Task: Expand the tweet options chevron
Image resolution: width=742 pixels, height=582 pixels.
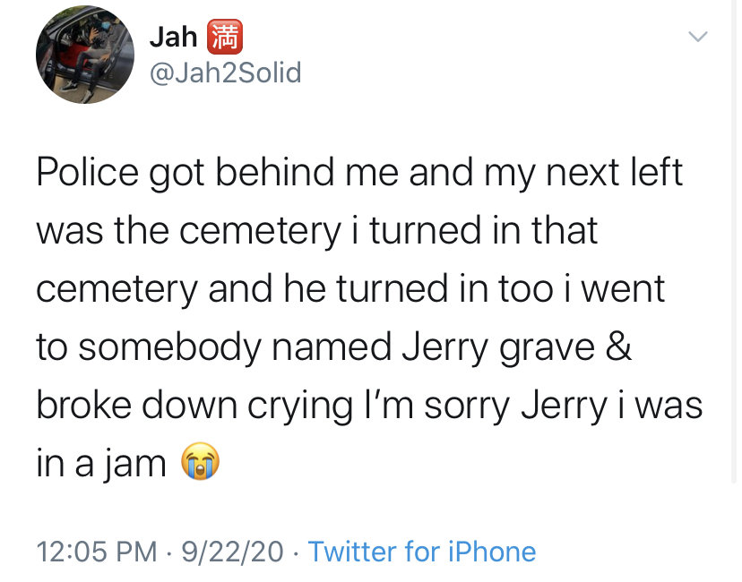Action: pos(698,37)
